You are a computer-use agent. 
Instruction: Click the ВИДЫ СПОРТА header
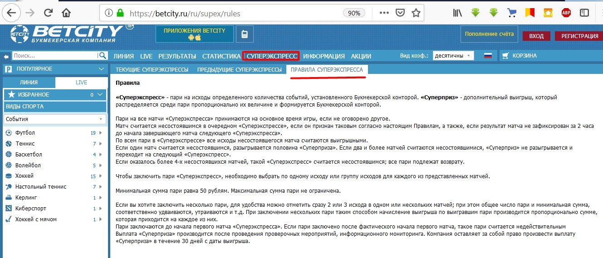55,107
